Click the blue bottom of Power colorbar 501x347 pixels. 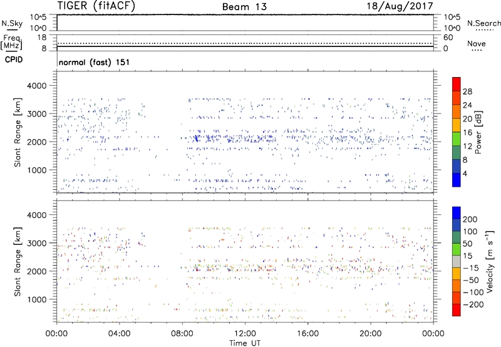pos(457,180)
